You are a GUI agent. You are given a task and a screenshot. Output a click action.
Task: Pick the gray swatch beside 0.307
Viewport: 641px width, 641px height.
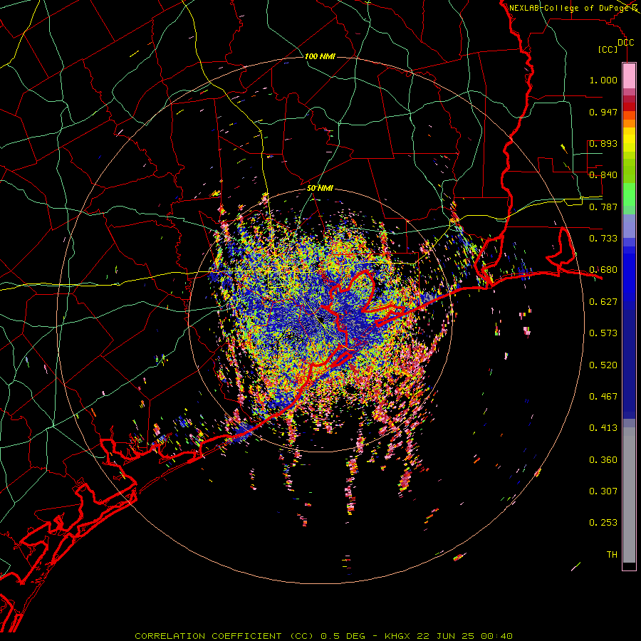[629, 495]
